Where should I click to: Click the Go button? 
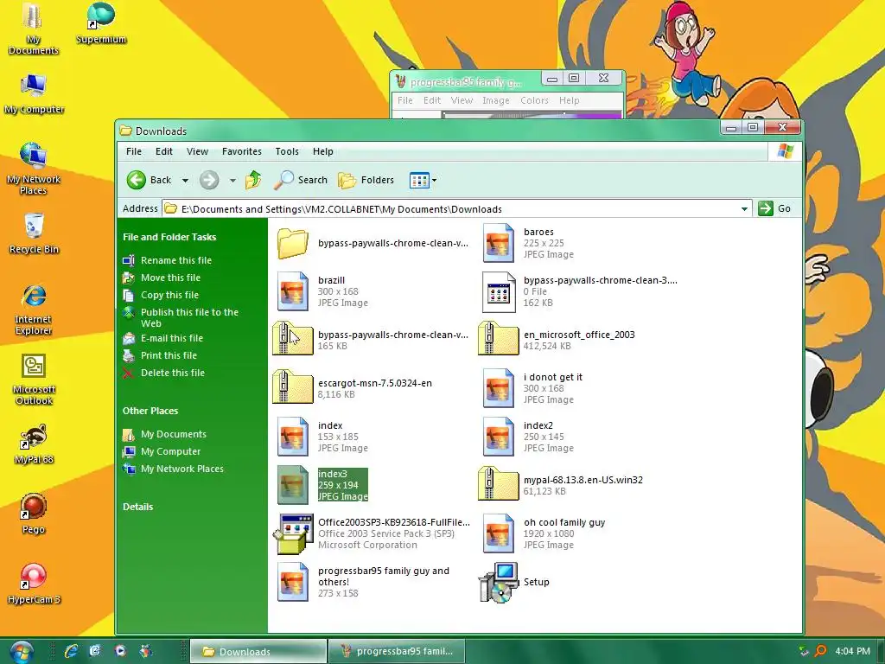pyautogui.click(x=774, y=208)
